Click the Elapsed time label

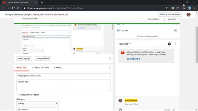click(153, 19)
